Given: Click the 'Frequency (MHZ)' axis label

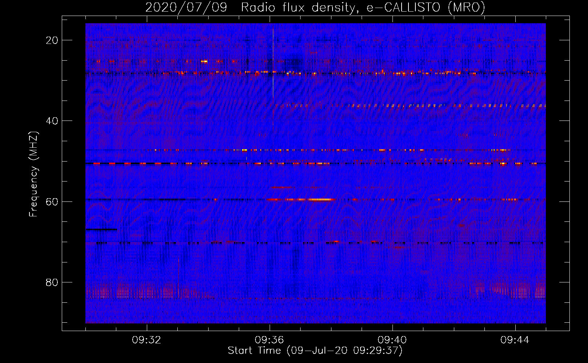Looking at the screenshot, I should tap(33, 174).
